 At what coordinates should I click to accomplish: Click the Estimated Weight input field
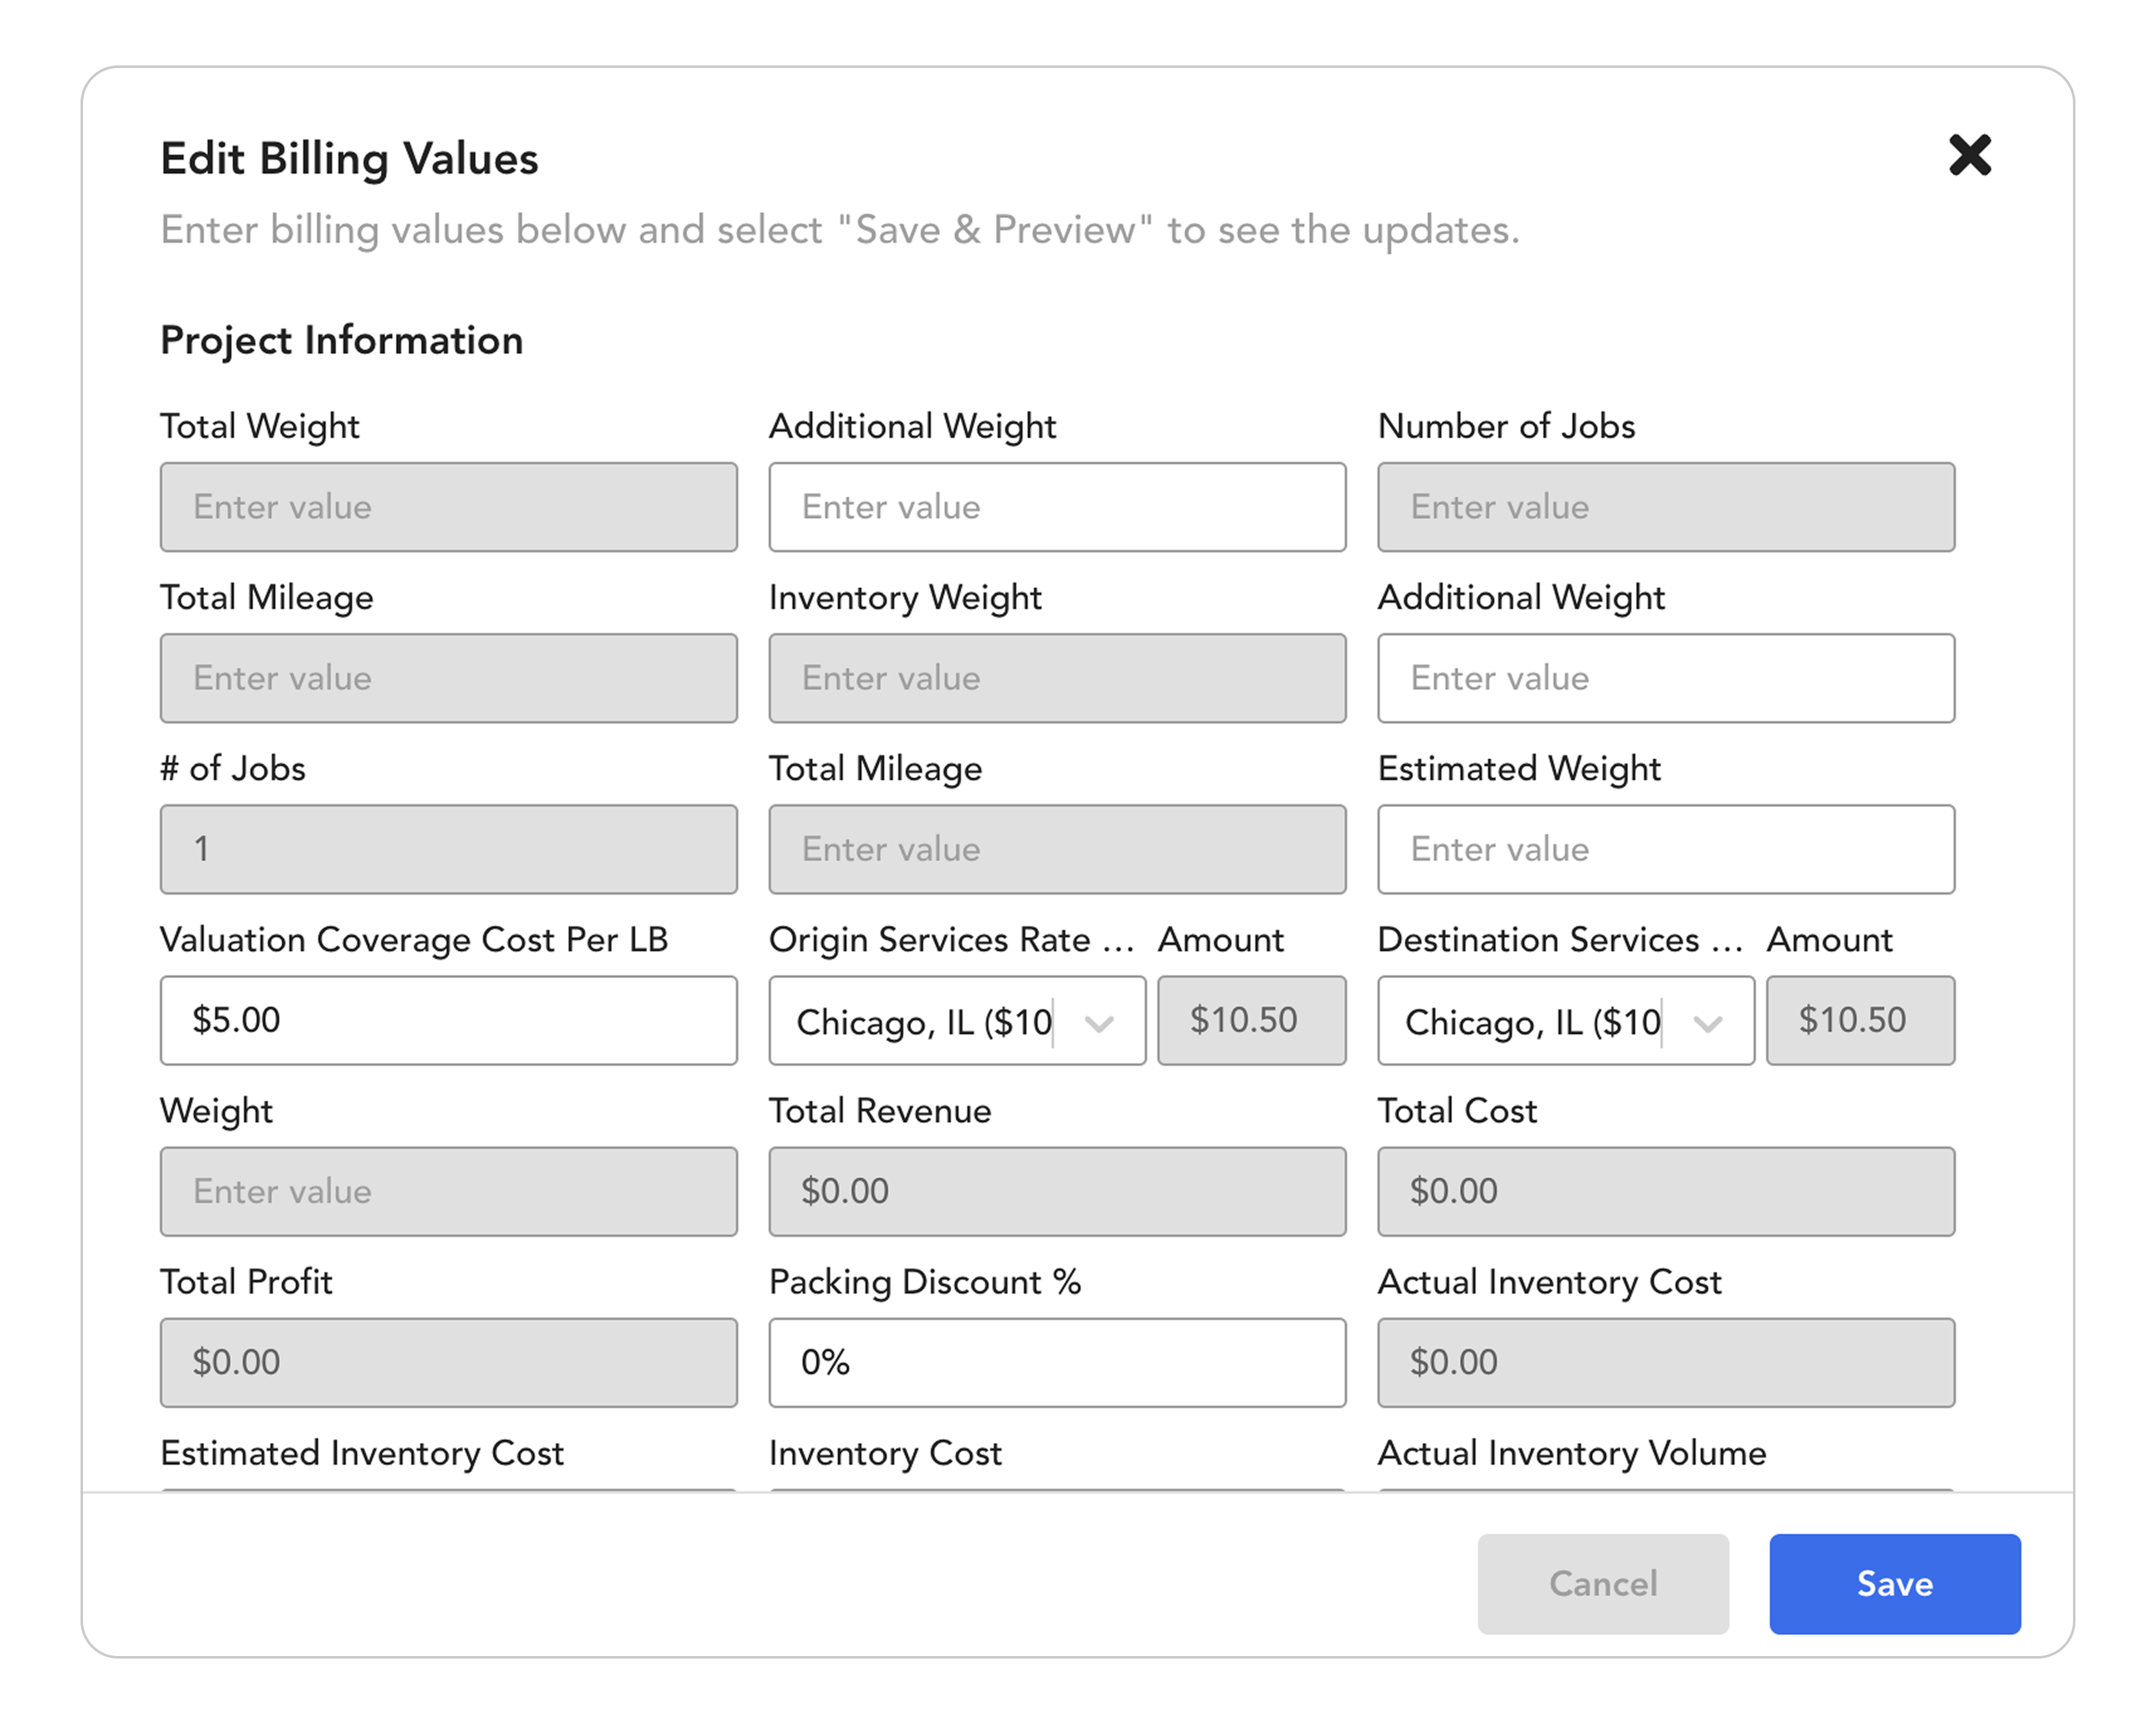click(x=1665, y=849)
